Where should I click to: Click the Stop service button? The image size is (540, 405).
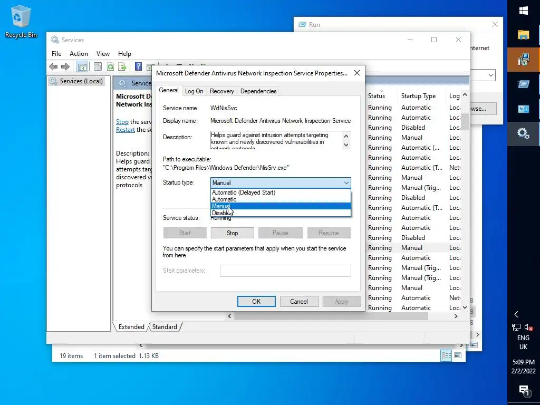coord(232,233)
